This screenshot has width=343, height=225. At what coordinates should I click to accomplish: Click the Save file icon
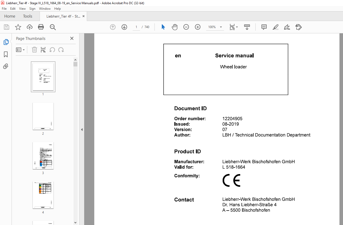pos(7,27)
